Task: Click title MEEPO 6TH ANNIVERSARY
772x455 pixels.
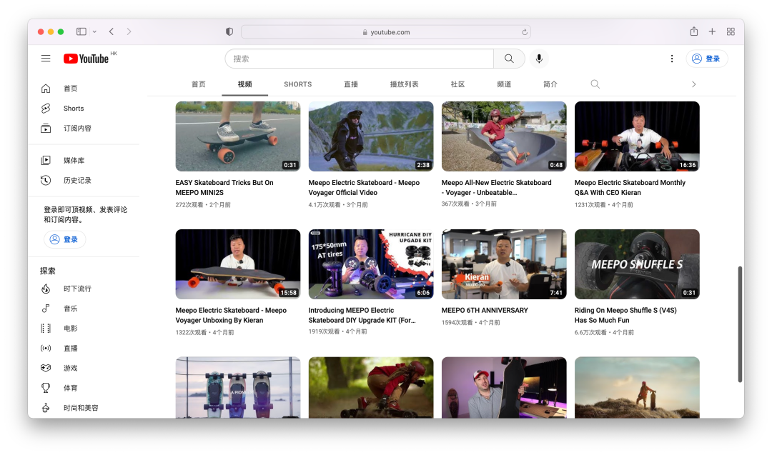Action: tap(485, 311)
